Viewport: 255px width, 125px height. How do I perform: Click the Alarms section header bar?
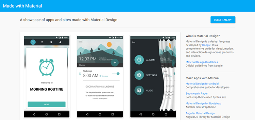pos(100,65)
